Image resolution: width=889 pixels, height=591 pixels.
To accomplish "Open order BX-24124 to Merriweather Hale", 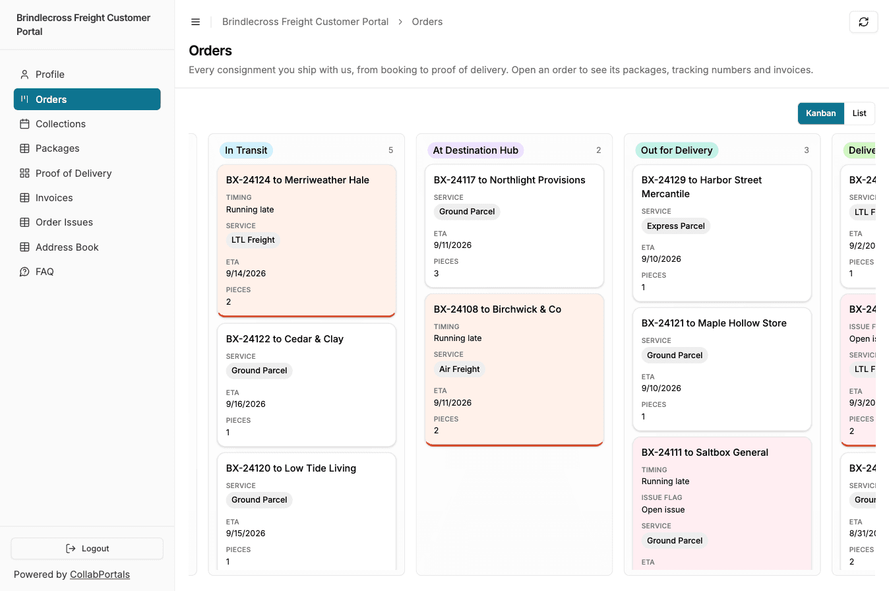I will (x=307, y=241).
